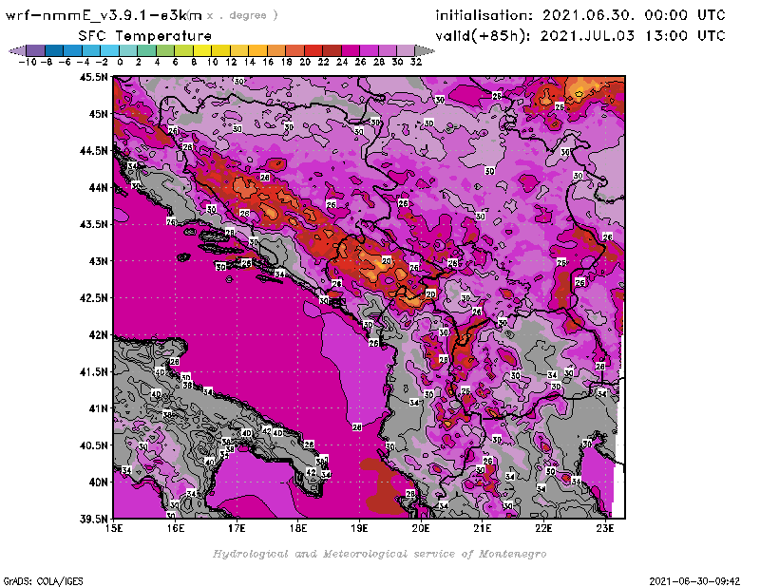Click the '41N' latitude label

[98, 408]
